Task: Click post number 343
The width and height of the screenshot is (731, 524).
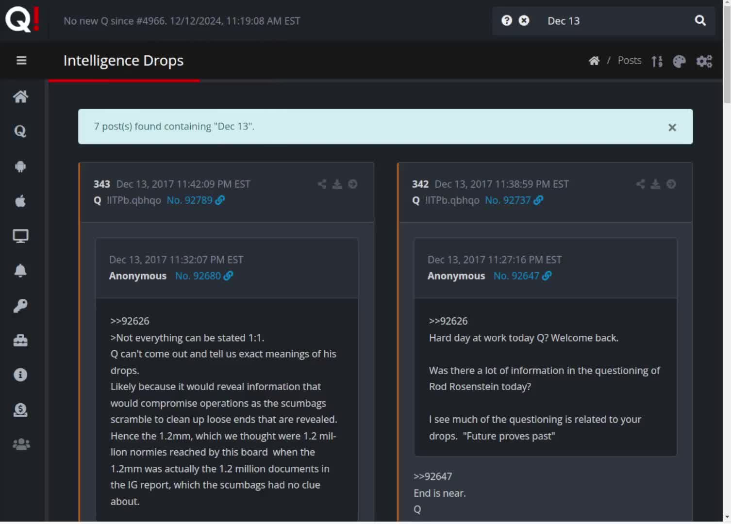Action: click(102, 184)
